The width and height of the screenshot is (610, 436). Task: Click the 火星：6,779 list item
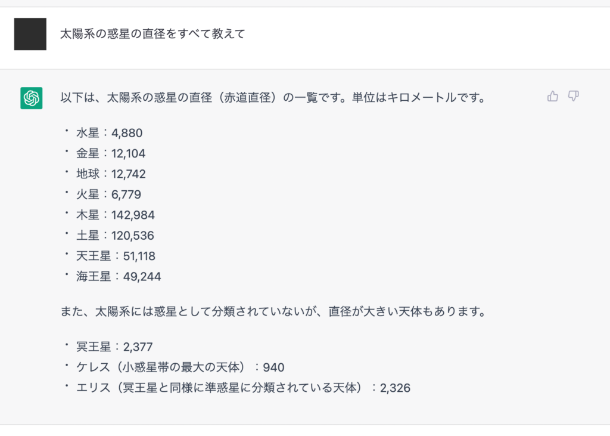point(108,194)
